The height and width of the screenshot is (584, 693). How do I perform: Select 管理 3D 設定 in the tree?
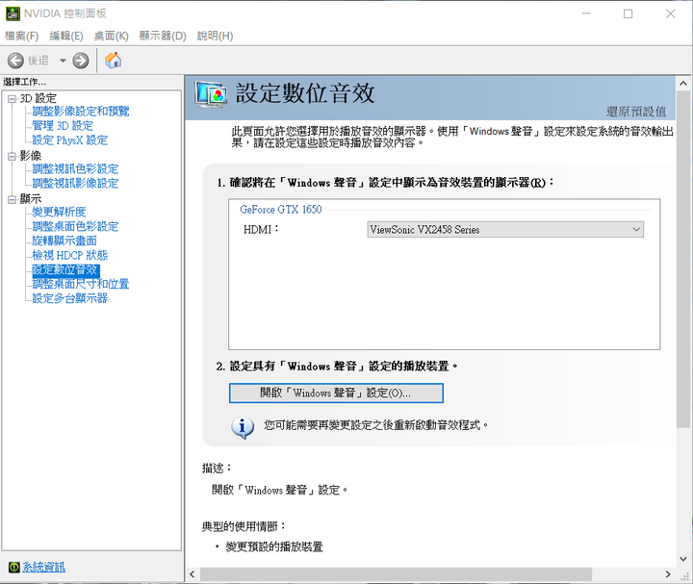pos(63,126)
